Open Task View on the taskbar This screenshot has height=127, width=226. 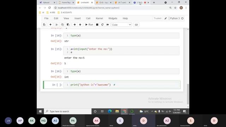[x=102, y=111]
